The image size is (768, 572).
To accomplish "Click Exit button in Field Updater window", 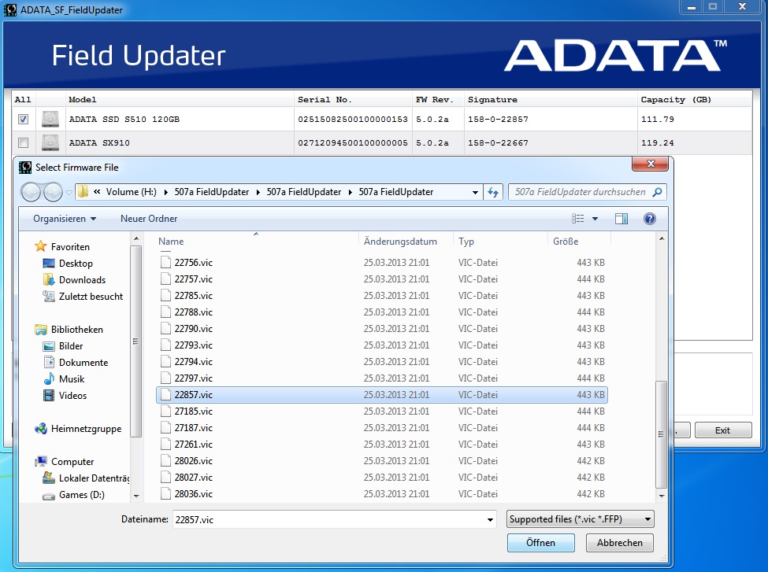I will pyautogui.click(x=722, y=430).
